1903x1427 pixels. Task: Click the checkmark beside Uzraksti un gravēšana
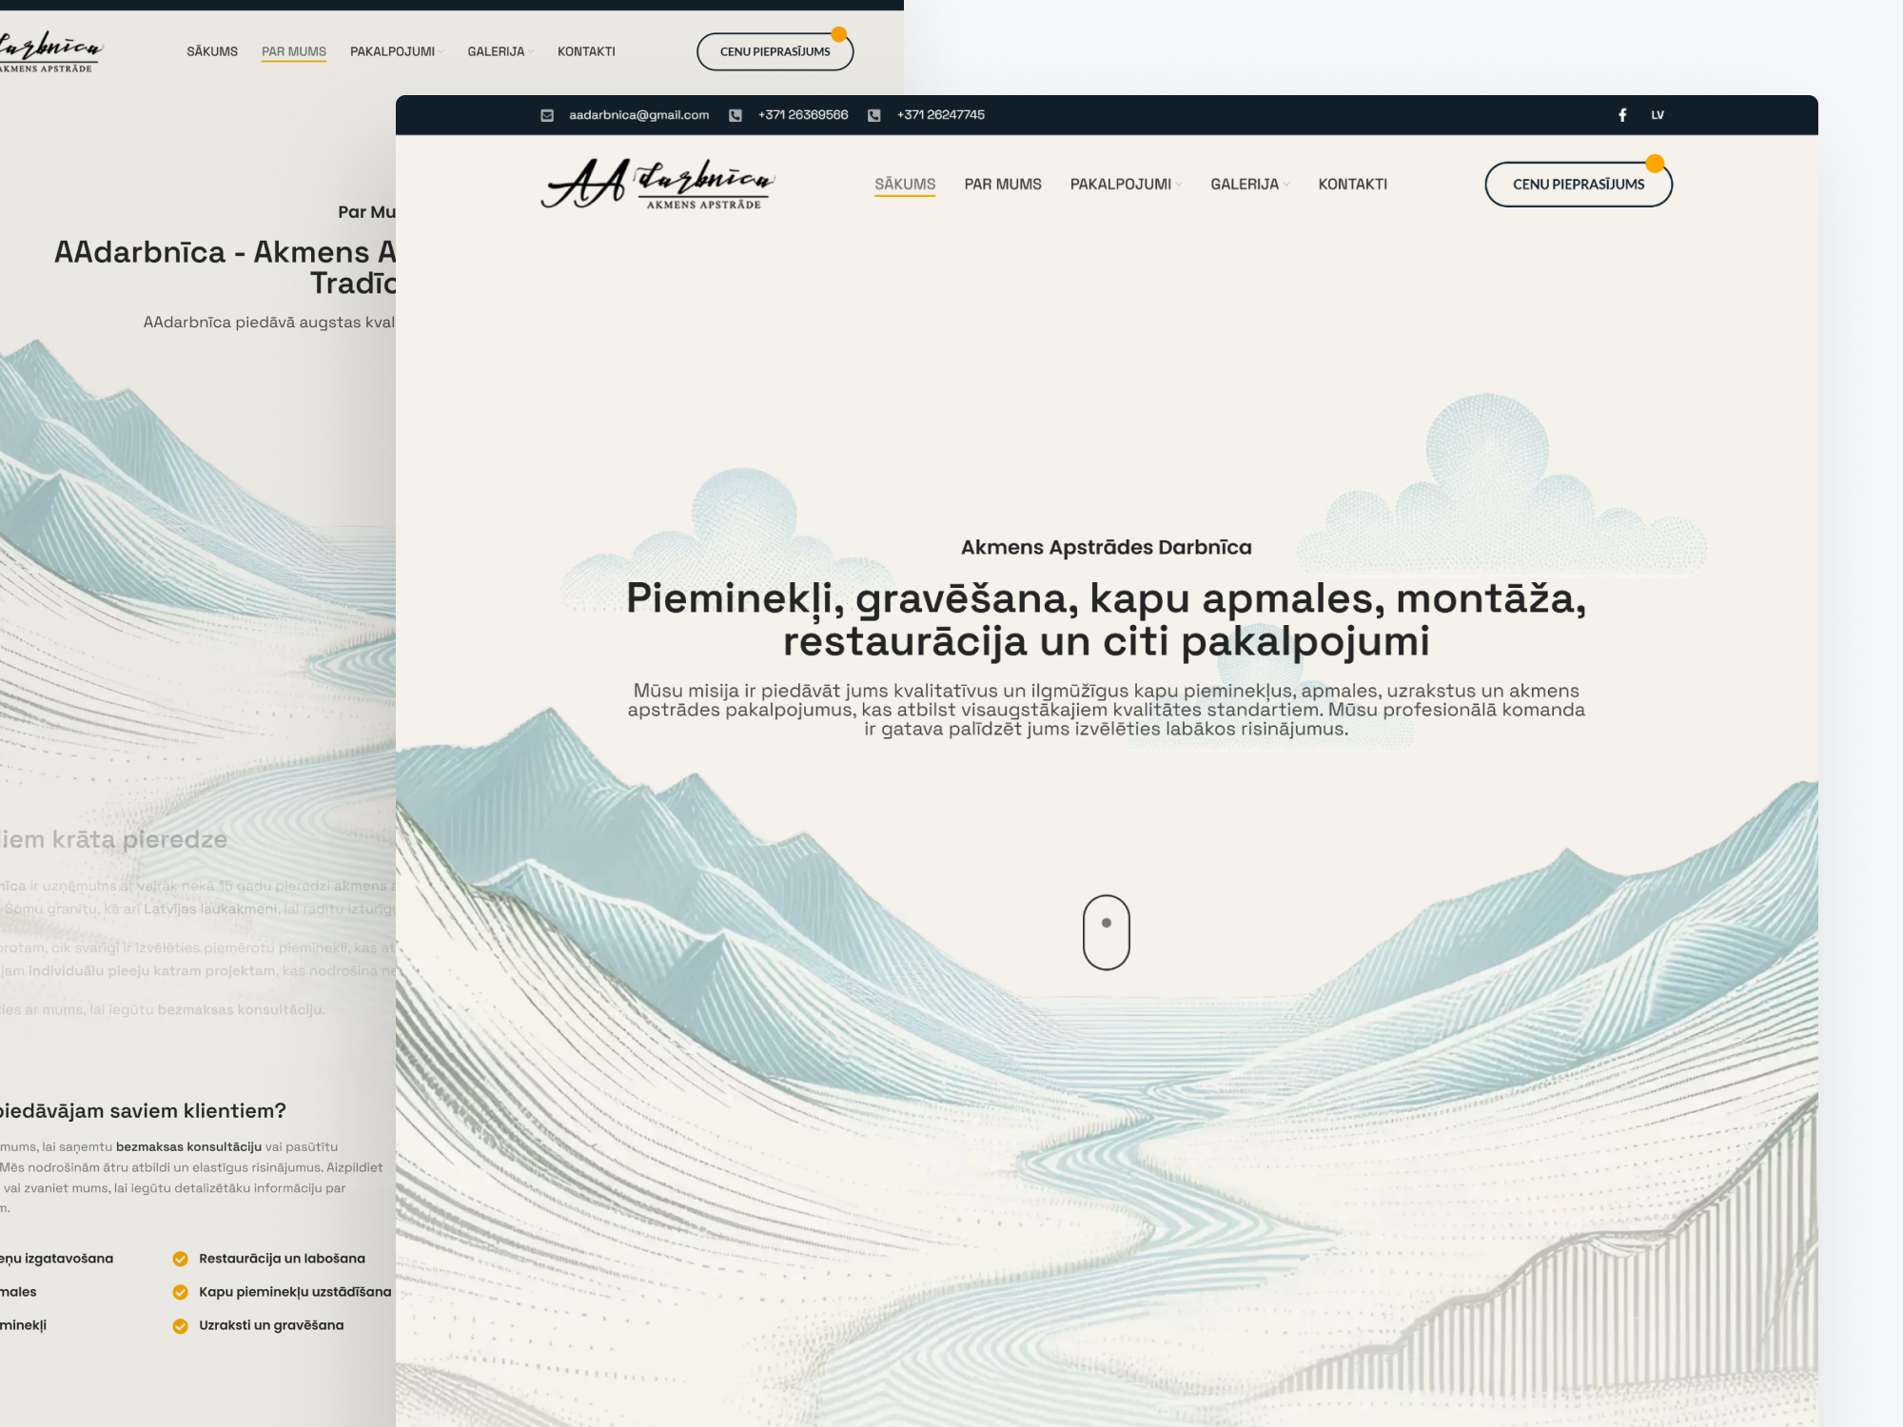pyautogui.click(x=181, y=1323)
